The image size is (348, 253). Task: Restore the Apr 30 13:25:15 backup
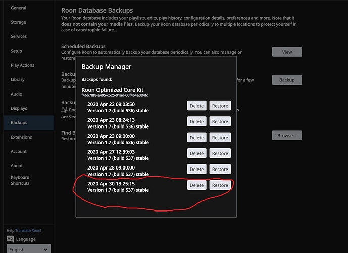click(x=220, y=185)
